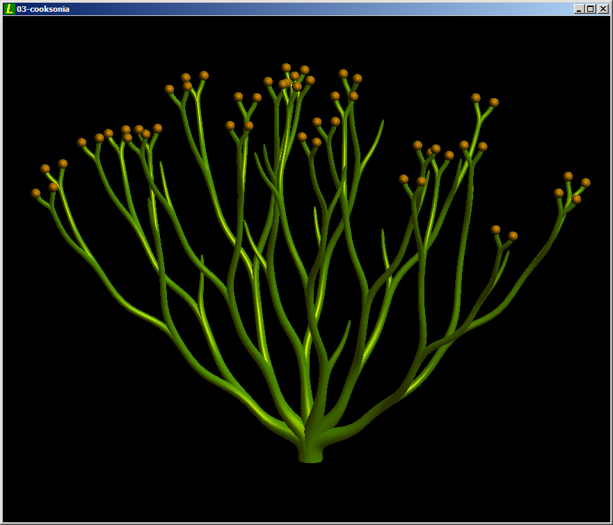Click the four-sporangia cluster at far left edge
This screenshot has width=613, height=525.
49,179
